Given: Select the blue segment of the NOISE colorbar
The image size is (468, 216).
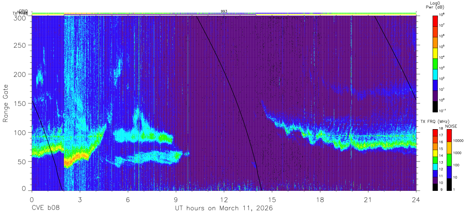Looking at the screenshot, I should (x=449, y=172).
